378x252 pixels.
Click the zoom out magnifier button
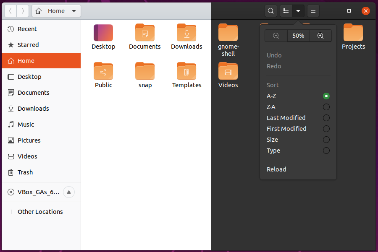(x=276, y=36)
